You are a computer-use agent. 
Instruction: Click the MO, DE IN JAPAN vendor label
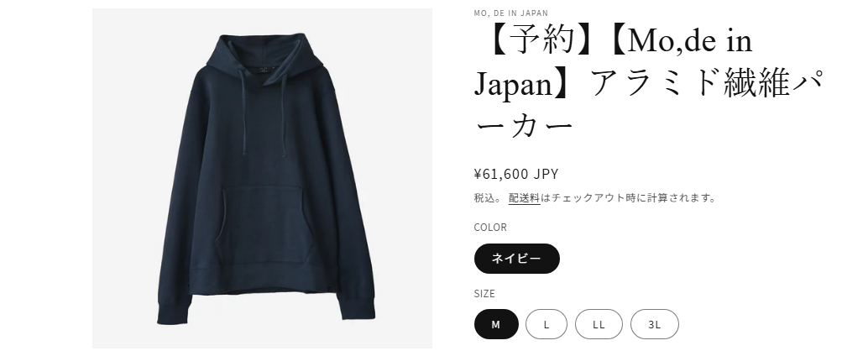click(x=510, y=13)
